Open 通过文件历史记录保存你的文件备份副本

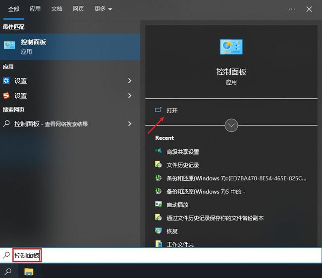coord(215,218)
